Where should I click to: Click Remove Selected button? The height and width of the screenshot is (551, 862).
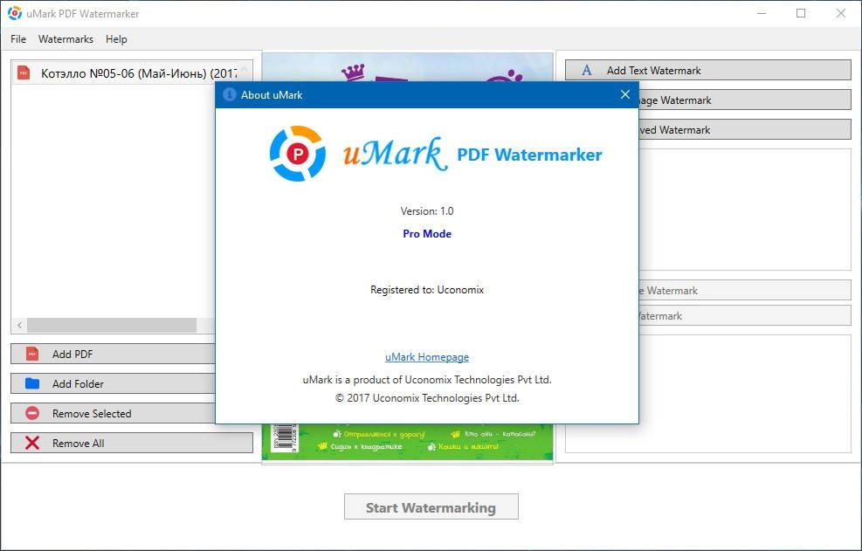(x=113, y=414)
